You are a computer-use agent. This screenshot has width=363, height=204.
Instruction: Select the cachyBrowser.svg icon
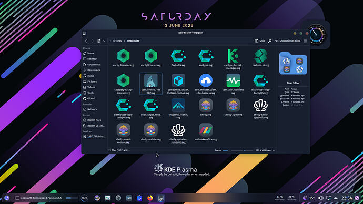(x=150, y=56)
